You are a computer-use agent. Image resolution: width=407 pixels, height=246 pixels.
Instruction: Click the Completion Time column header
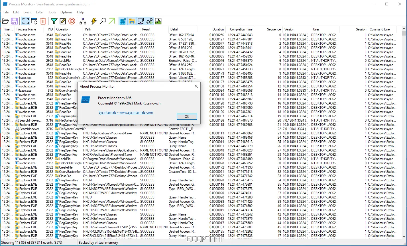pos(240,29)
